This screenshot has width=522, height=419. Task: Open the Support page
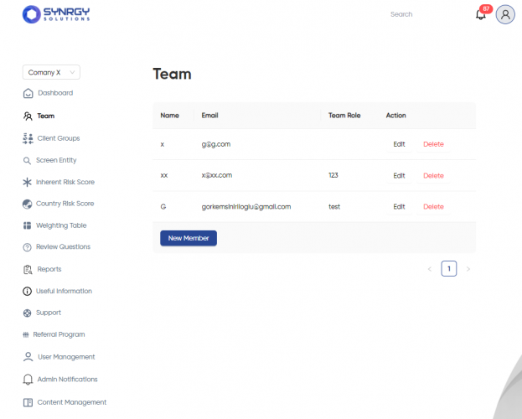tap(49, 313)
